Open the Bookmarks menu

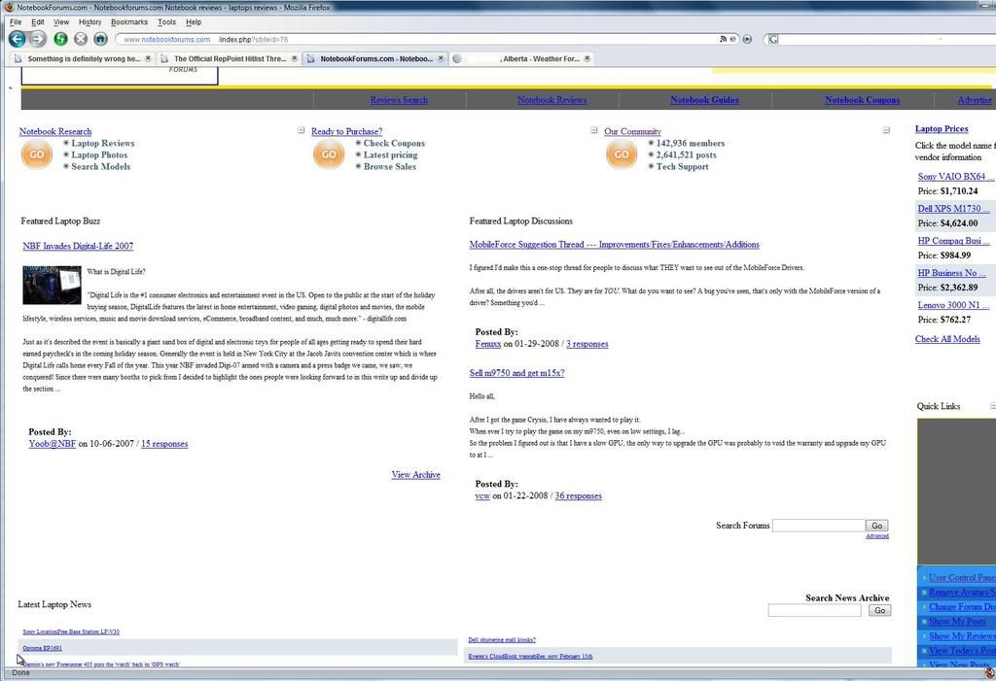(129, 21)
